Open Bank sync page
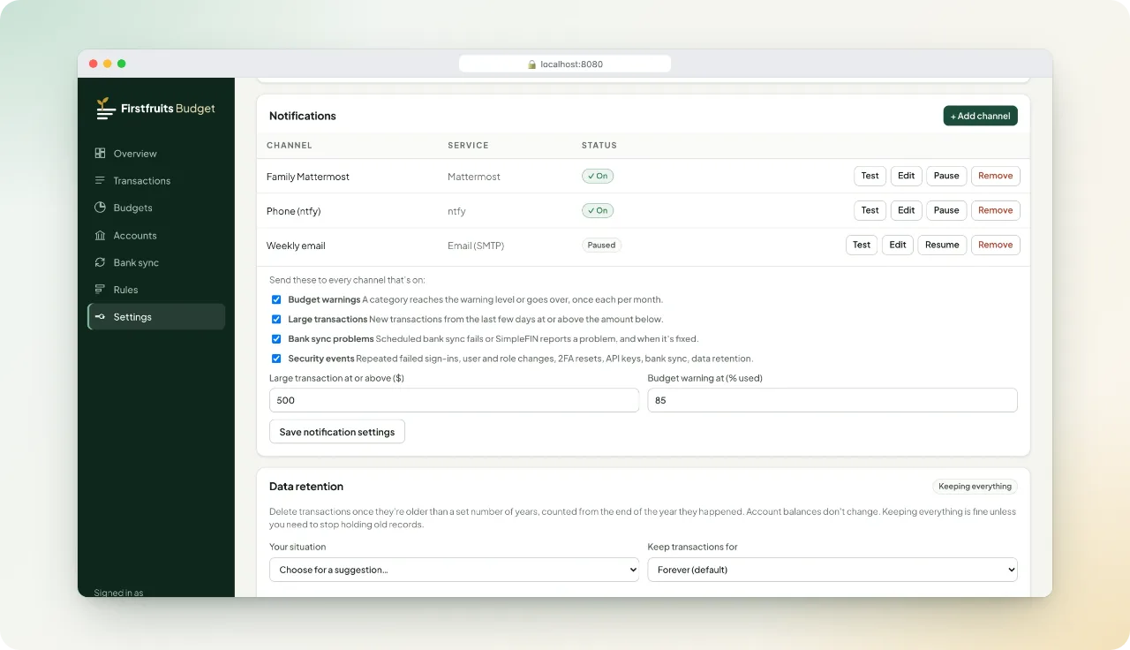The width and height of the screenshot is (1130, 650). click(x=156, y=263)
